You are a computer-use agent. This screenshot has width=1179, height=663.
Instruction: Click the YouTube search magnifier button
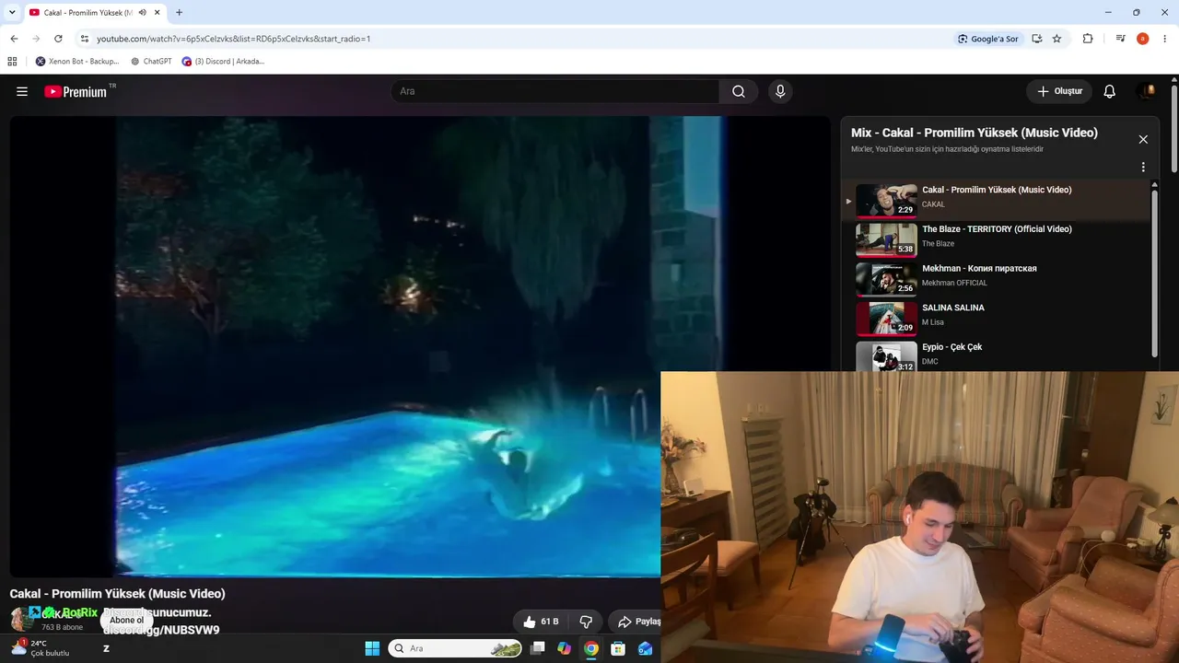pos(739,91)
